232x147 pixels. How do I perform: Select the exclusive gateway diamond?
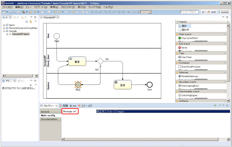[100, 62]
